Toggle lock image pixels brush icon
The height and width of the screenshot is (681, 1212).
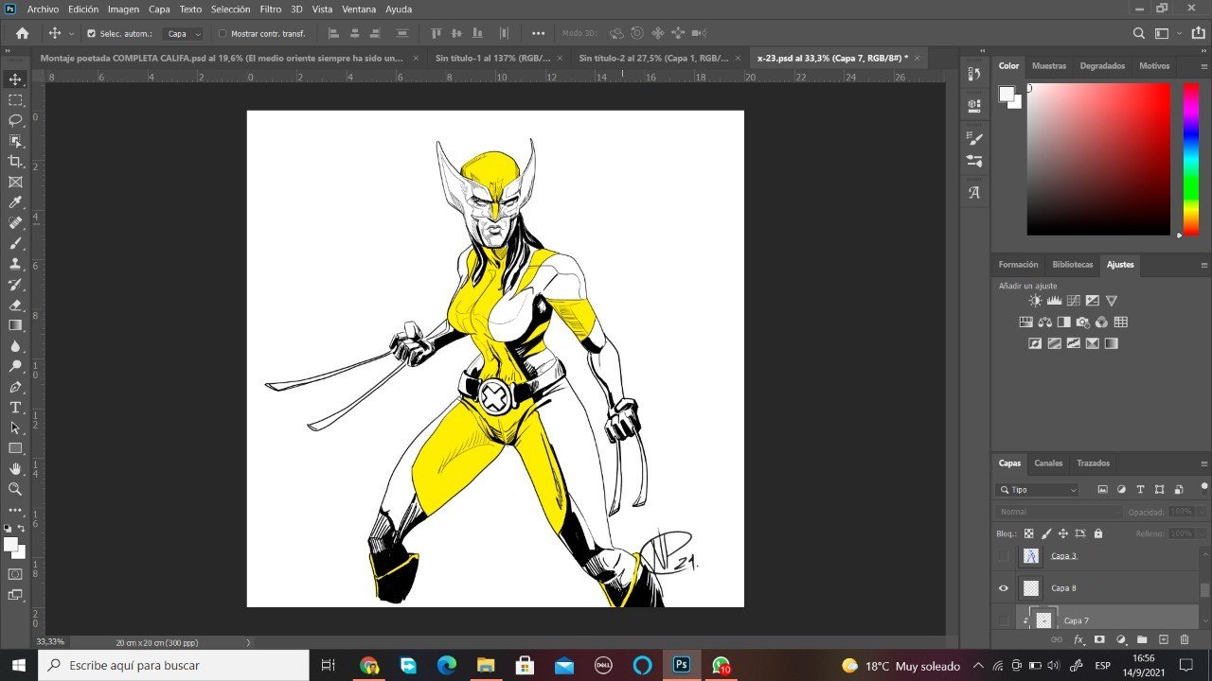coord(1046,533)
